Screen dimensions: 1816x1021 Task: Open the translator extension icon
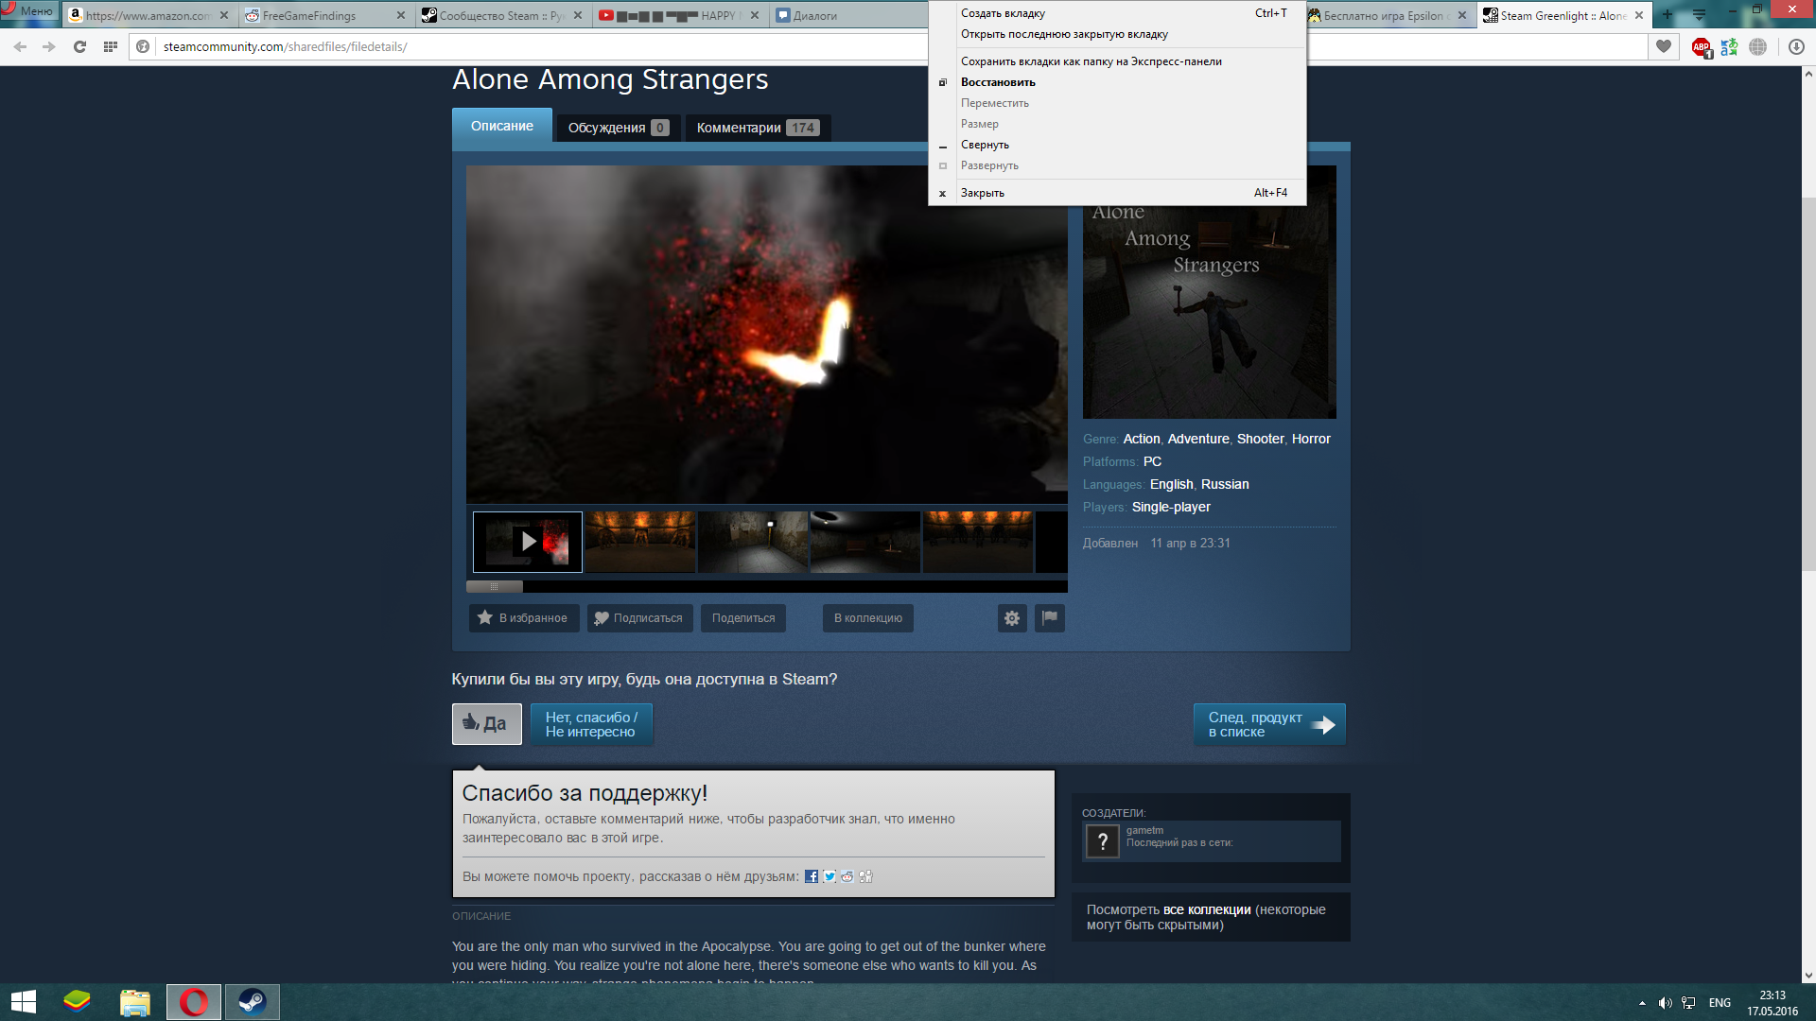[1730, 46]
